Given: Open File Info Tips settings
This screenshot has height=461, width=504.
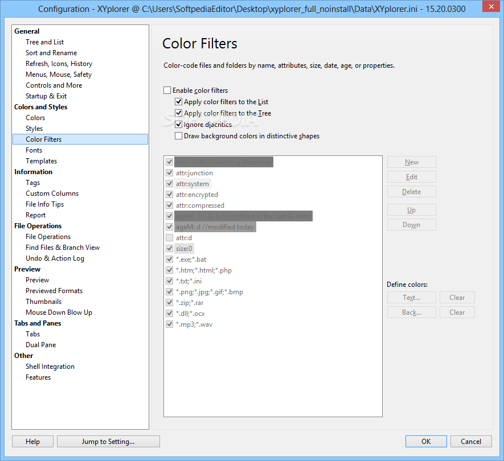Looking at the screenshot, I should point(44,204).
